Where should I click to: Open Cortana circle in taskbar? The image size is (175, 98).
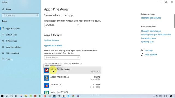(11, 96)
